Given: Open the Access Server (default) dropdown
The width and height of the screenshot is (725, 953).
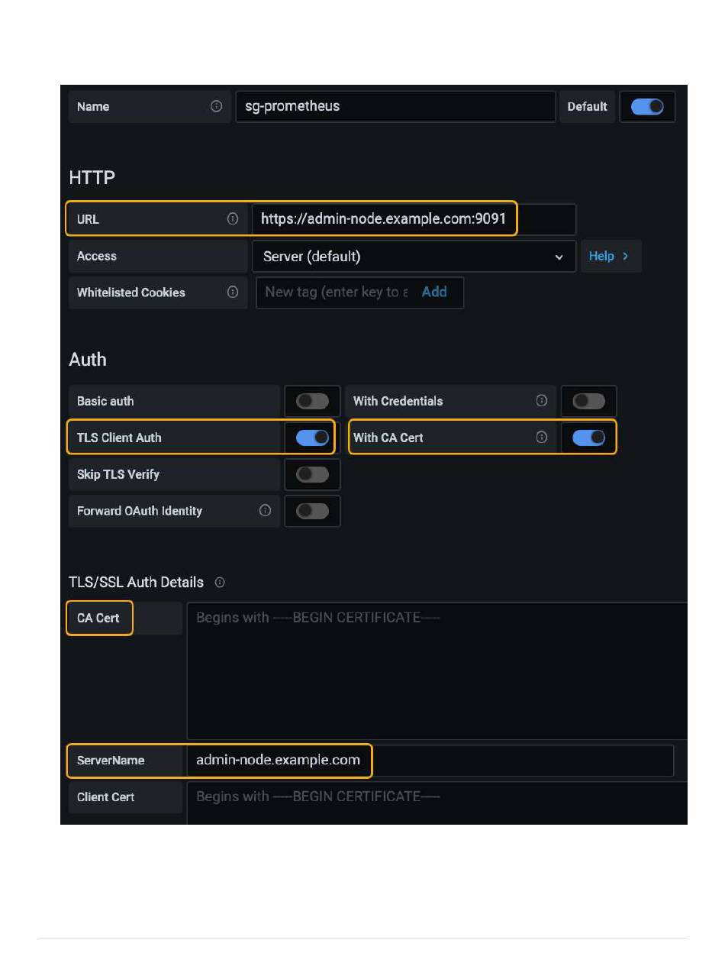Looking at the screenshot, I should click(x=414, y=257).
